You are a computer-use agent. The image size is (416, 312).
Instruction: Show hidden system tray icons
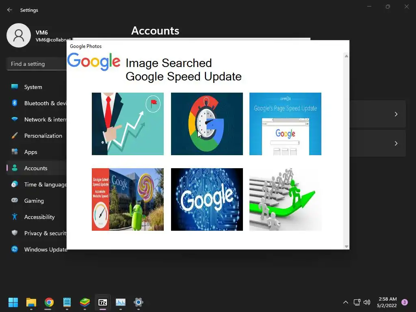point(345,302)
